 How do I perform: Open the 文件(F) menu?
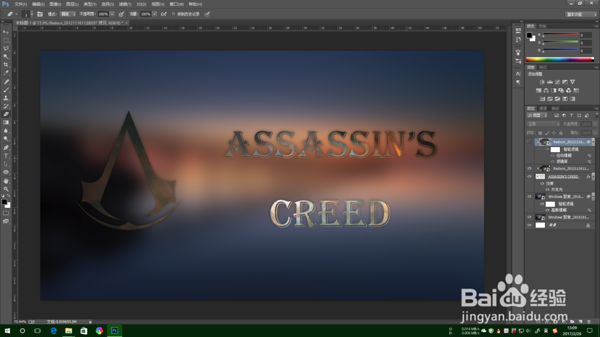pyautogui.click(x=20, y=4)
